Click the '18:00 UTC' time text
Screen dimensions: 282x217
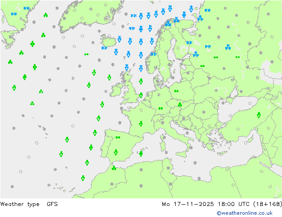tap(234, 204)
